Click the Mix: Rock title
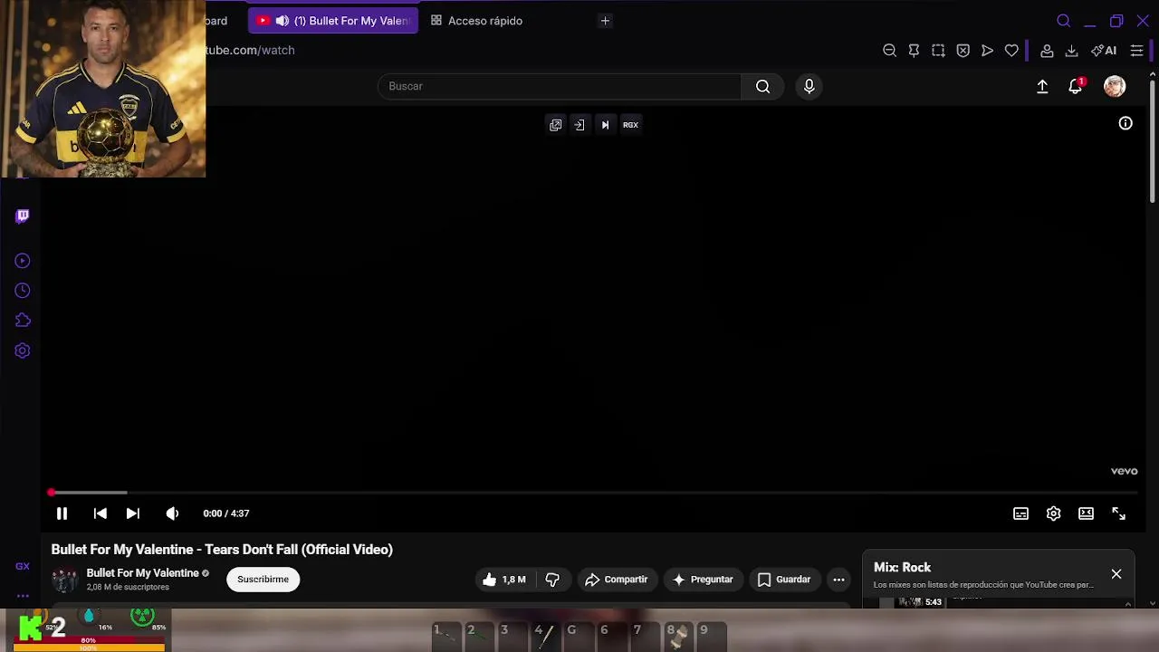The width and height of the screenshot is (1159, 652). (902, 568)
